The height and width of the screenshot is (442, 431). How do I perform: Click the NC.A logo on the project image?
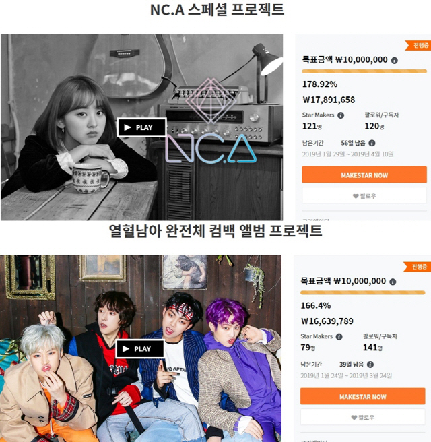point(211,121)
